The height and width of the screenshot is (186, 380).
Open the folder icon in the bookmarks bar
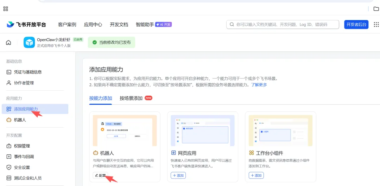click(376, 9)
